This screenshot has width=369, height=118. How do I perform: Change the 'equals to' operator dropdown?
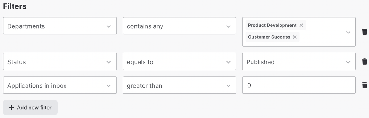pos(179,61)
